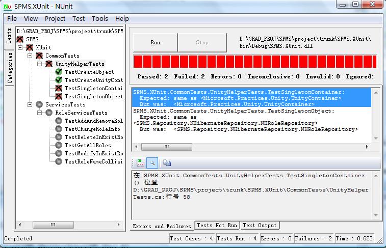Open the Tools menu
Viewport: 386px width, 248px height.
click(100, 19)
